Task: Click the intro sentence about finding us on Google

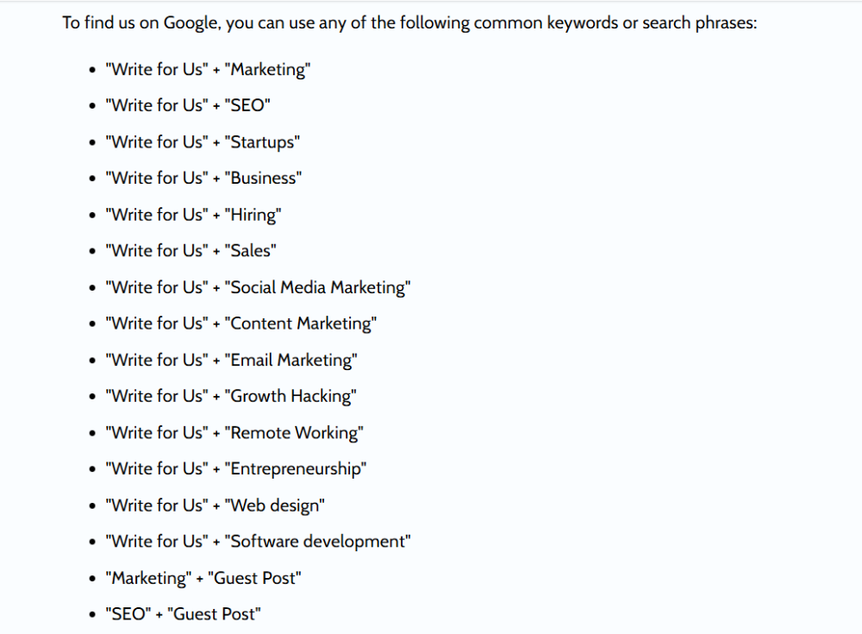Action: (409, 22)
